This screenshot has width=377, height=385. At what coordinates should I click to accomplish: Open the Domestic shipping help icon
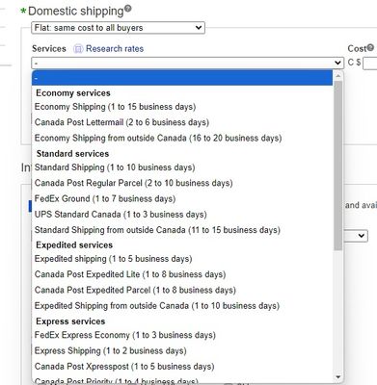(x=128, y=9)
